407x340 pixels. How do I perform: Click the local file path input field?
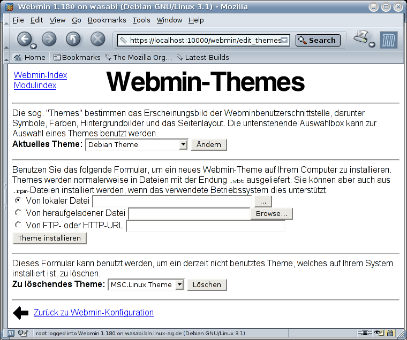pos(172,202)
